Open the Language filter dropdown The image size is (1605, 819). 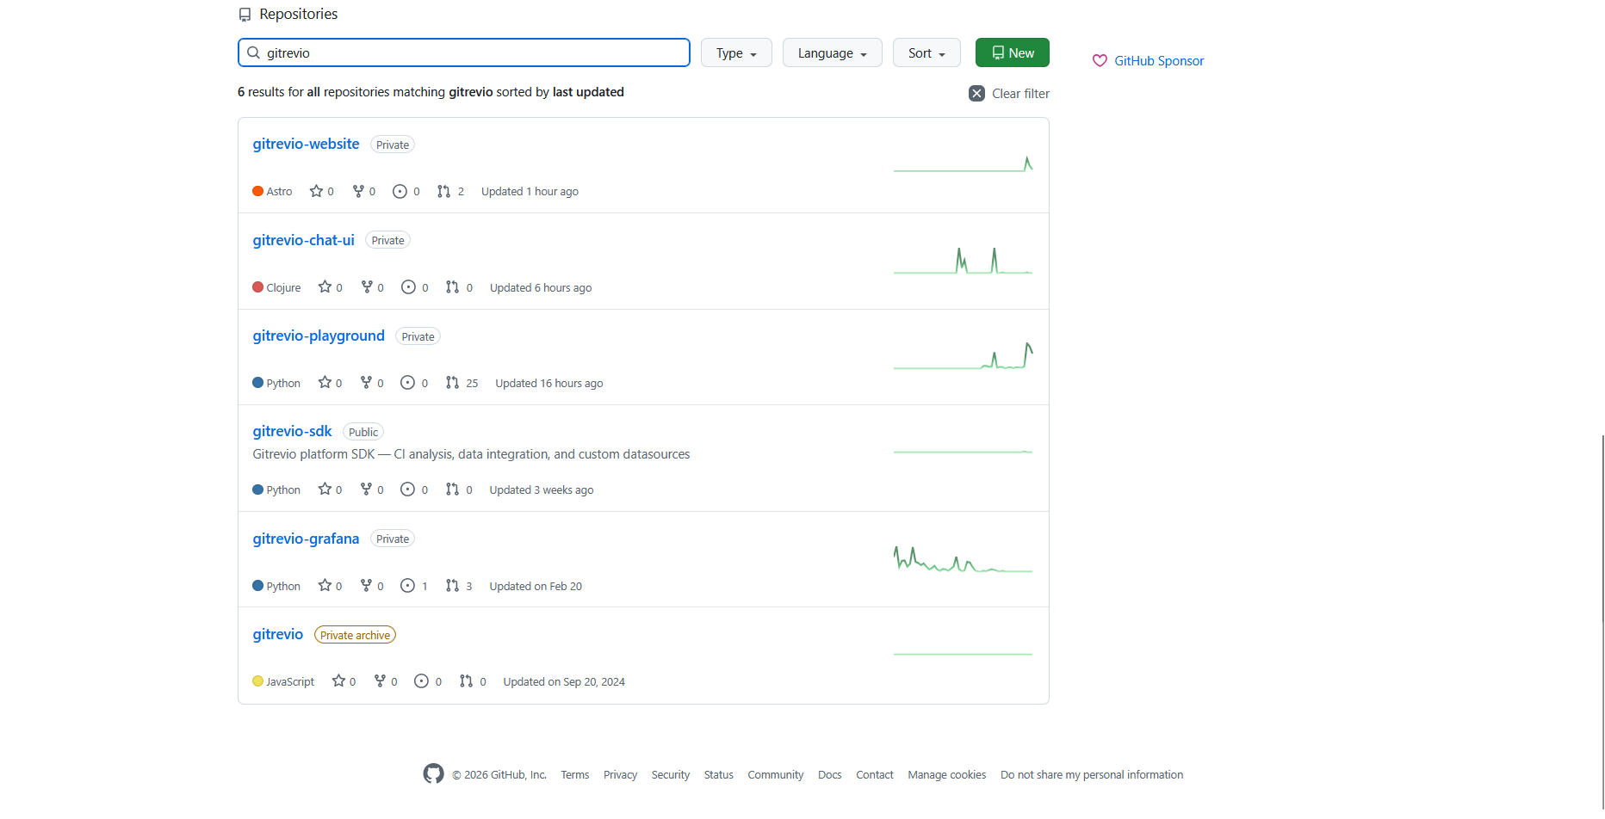832,52
